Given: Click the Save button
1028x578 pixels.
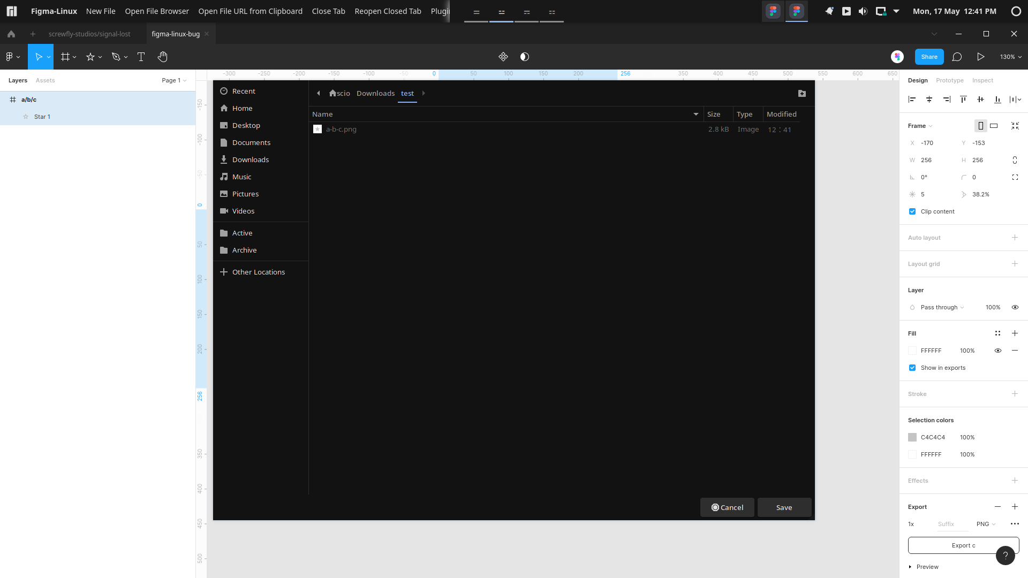Looking at the screenshot, I should (784, 507).
